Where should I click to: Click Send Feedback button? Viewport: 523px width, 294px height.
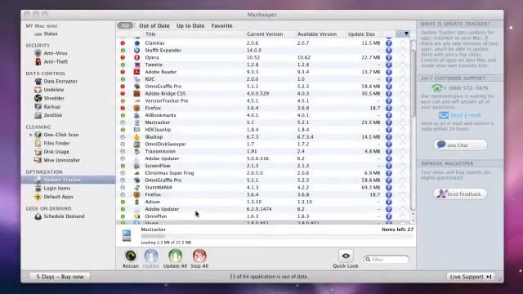click(460, 194)
